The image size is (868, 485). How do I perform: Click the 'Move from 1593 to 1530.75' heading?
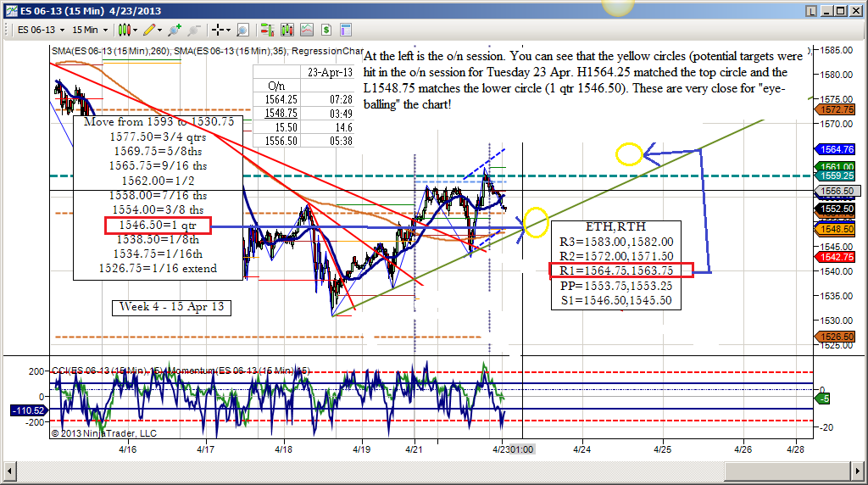[159, 122]
